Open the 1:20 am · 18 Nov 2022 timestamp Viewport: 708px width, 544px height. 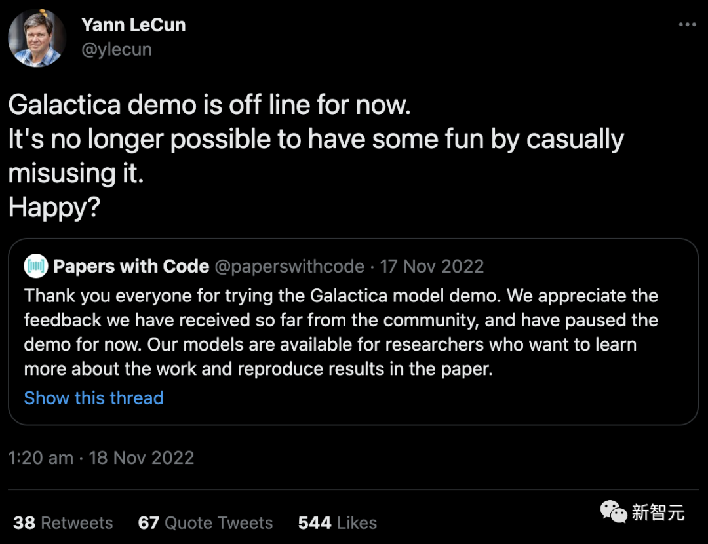tap(101, 457)
